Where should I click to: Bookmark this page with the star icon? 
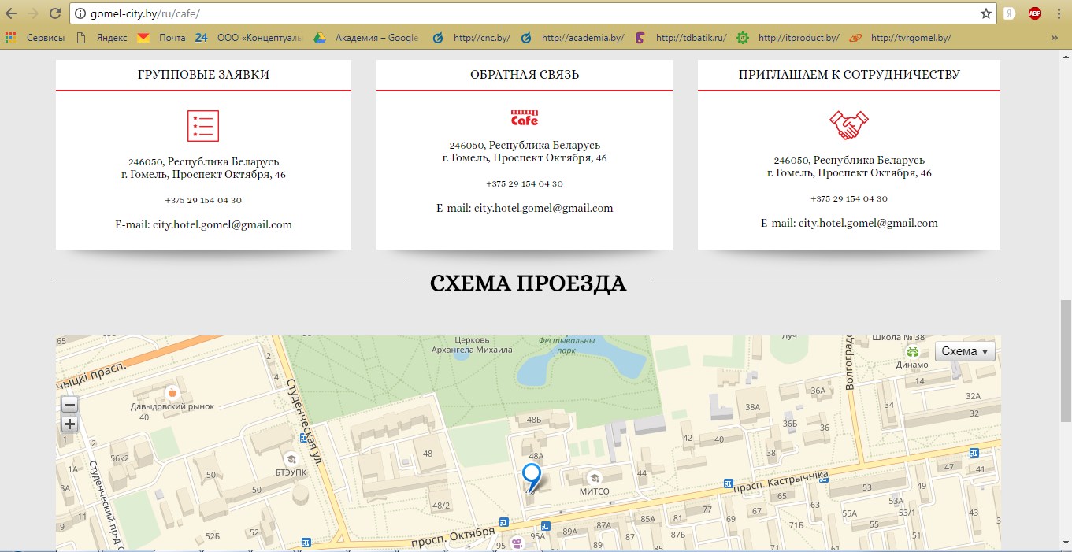pos(985,13)
